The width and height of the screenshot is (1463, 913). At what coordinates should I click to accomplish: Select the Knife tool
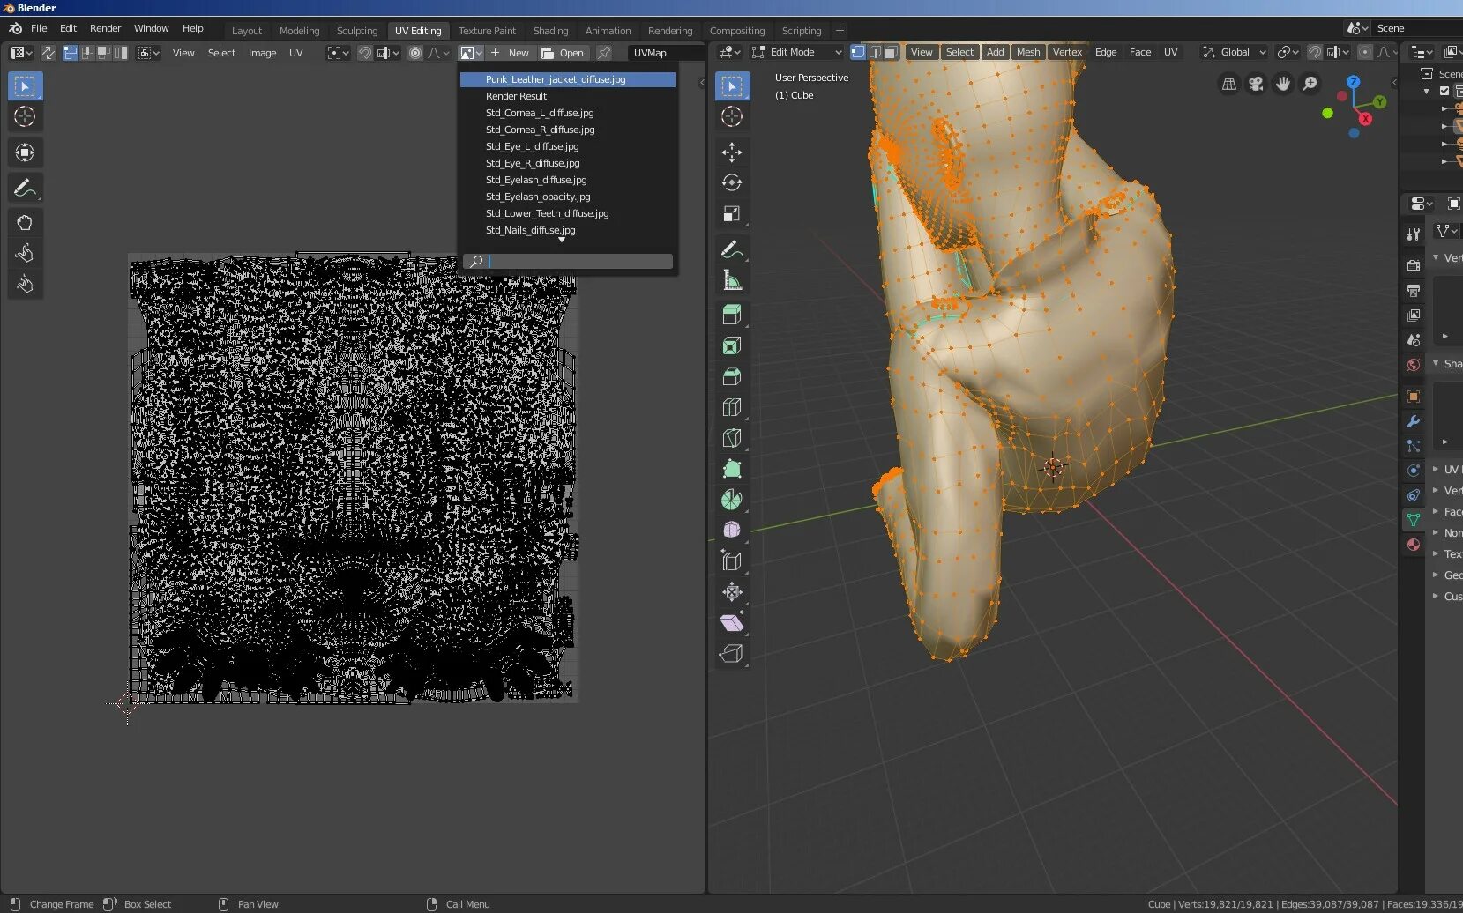point(732,438)
